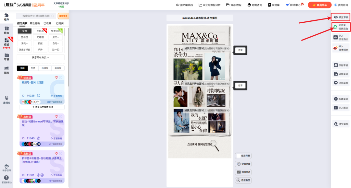Expand 展示所有分类 to show all categories
351x188 pixels.
[41, 57]
